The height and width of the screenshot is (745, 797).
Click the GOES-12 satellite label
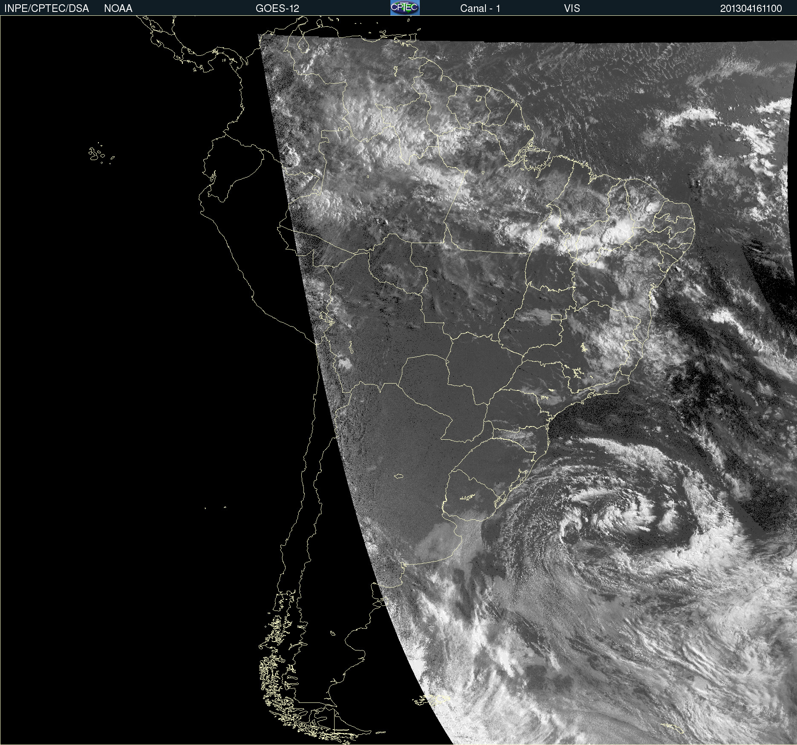[277, 9]
